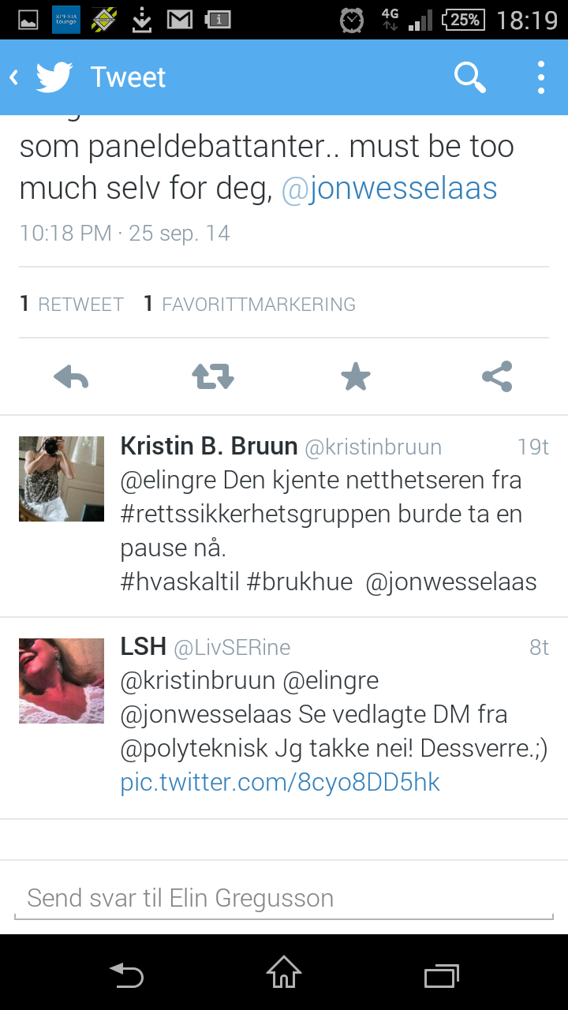Open search with the magnifier icon
The height and width of the screenshot is (1010, 568).
point(469,77)
